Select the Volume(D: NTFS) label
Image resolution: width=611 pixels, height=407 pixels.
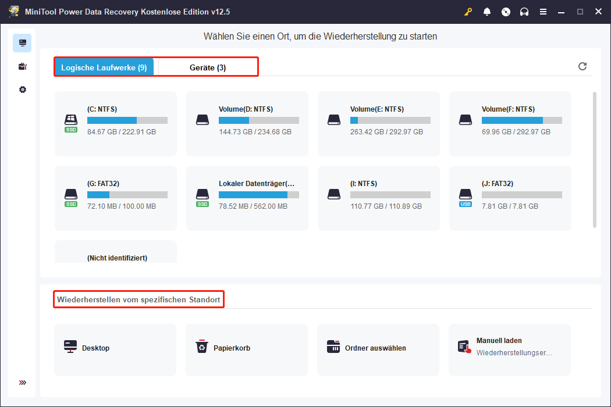click(x=246, y=109)
